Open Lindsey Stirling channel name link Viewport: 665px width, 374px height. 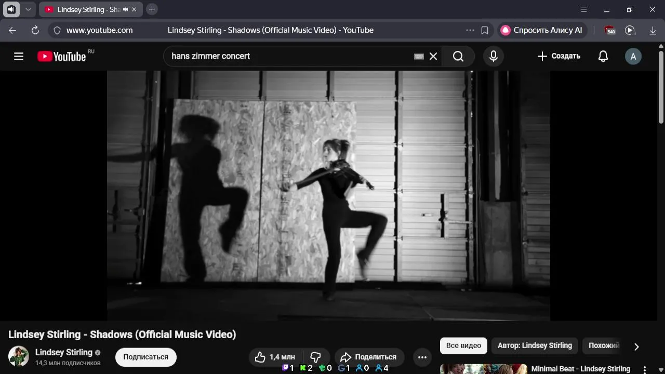pyautogui.click(x=64, y=352)
